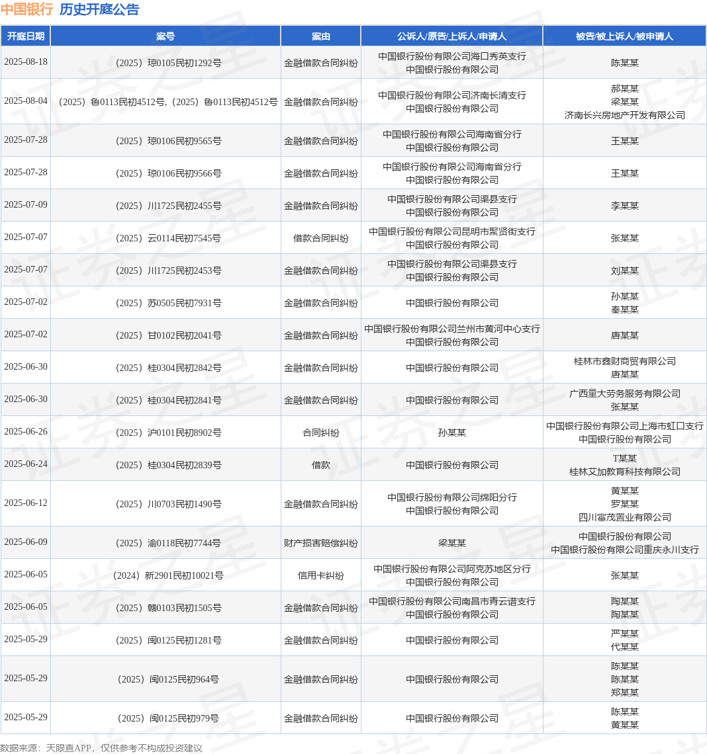Select the 案号 column header
The image size is (707, 754).
[165, 36]
